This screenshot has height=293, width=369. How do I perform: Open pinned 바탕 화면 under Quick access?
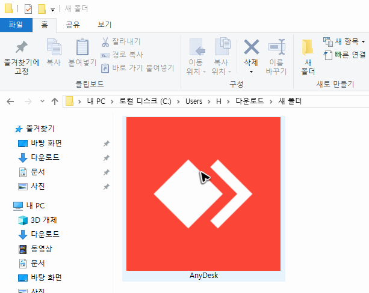tap(40, 143)
